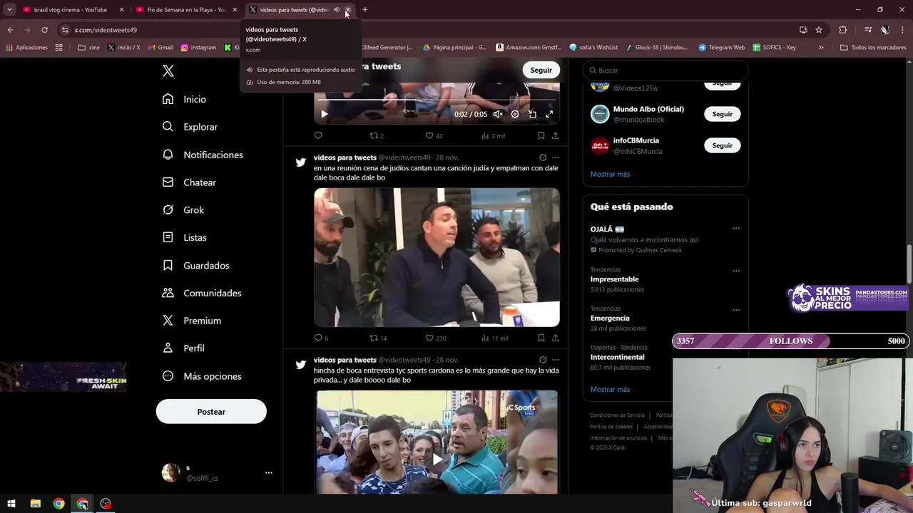Image resolution: width=913 pixels, height=513 pixels.
Task: Play the judíos cena video thumbnail
Action: pyautogui.click(x=437, y=257)
